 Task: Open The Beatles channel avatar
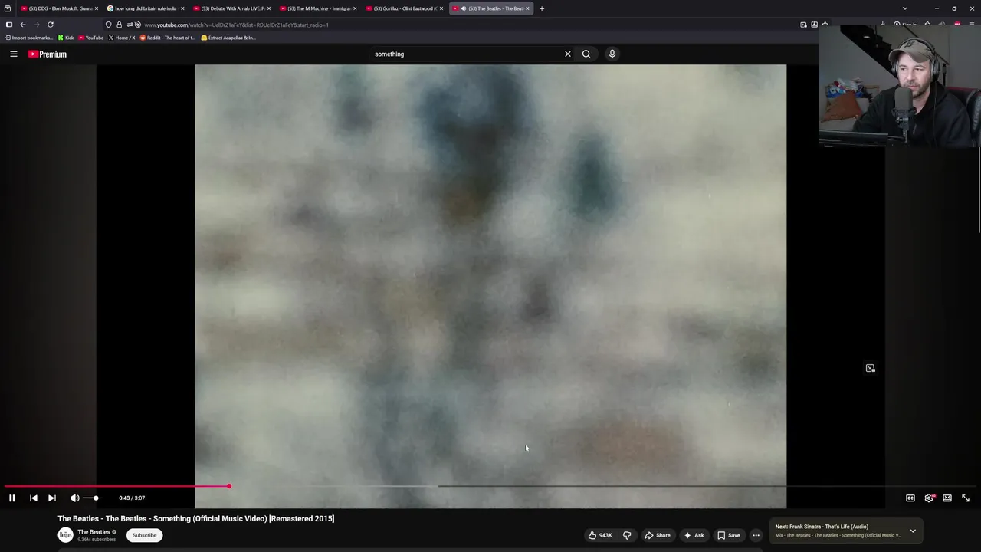(66, 535)
